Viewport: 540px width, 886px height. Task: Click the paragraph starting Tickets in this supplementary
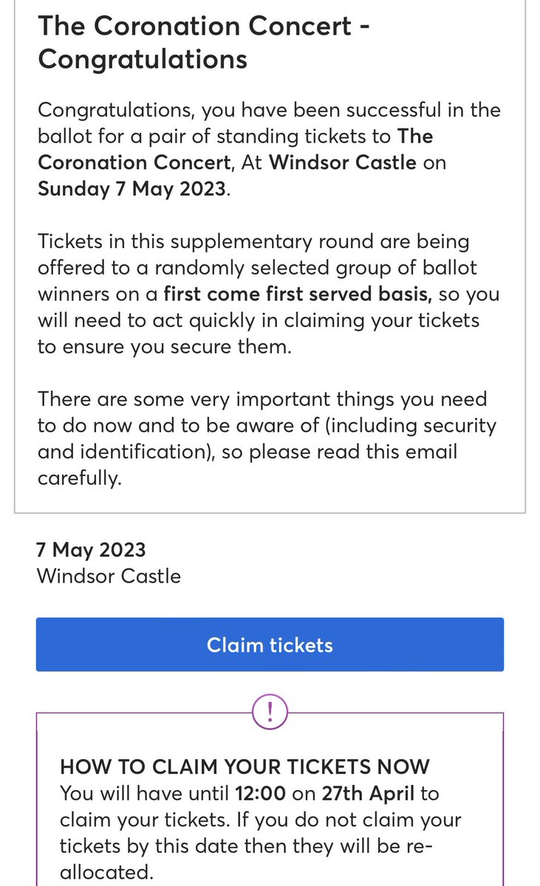click(x=268, y=294)
